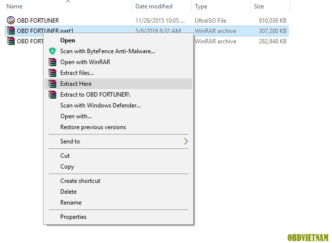
Task: Select Open with... entry
Action: click(76, 116)
